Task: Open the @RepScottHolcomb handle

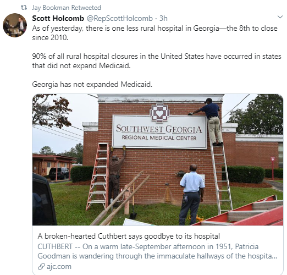Action: coord(119,18)
